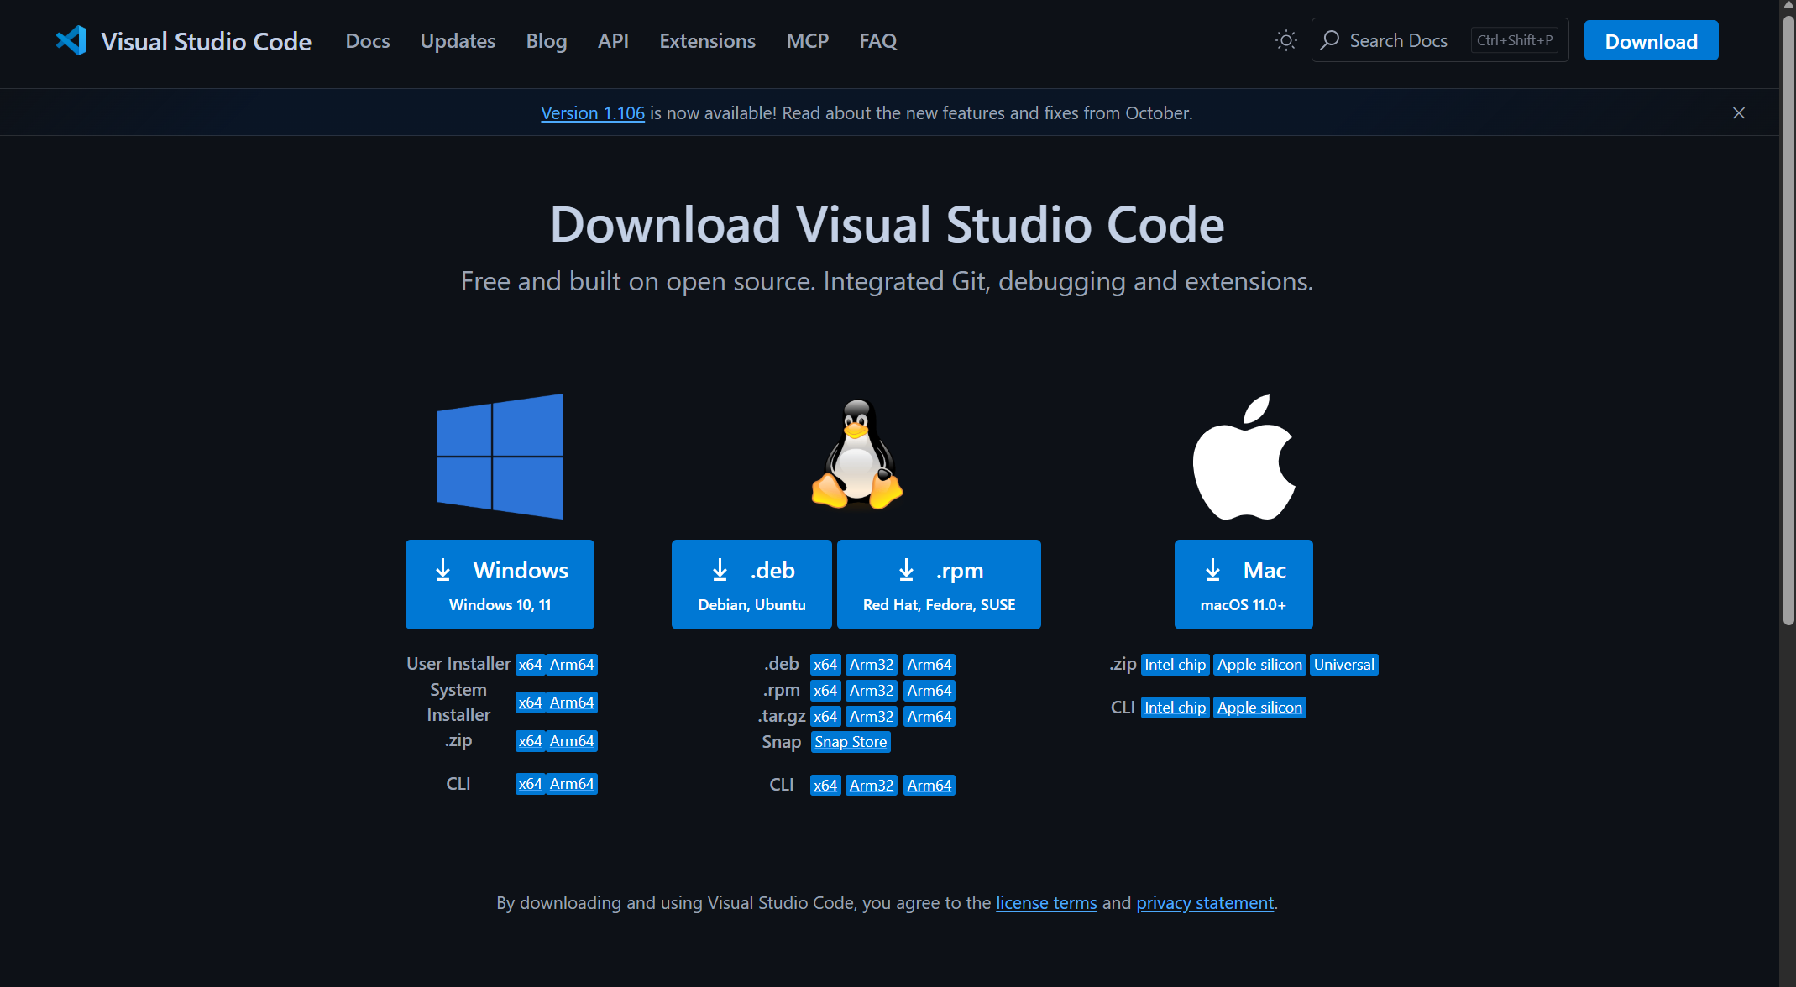Dismiss the version announcement banner
The image size is (1796, 987).
tap(1739, 112)
